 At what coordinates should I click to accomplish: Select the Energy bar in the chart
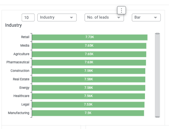89,88
